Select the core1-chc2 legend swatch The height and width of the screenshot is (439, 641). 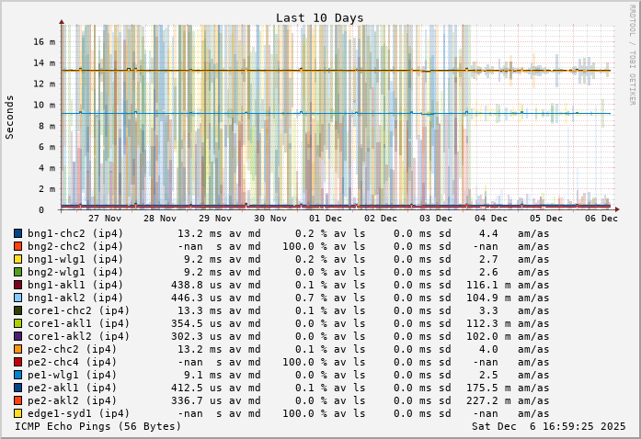17,310
